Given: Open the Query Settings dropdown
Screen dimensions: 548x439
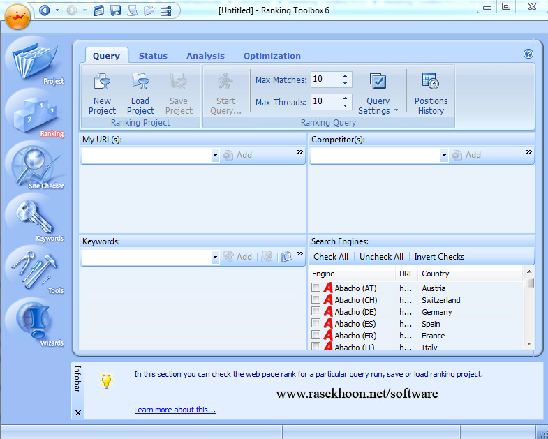Looking at the screenshot, I should [x=378, y=94].
